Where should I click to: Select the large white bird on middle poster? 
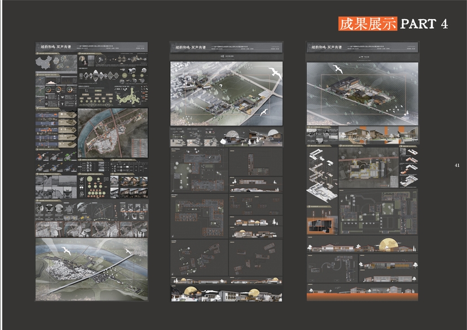click(x=275, y=73)
